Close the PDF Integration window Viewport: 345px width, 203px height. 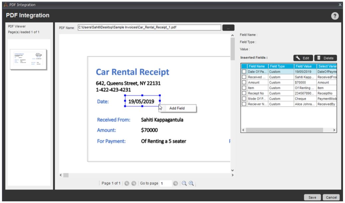340,5
